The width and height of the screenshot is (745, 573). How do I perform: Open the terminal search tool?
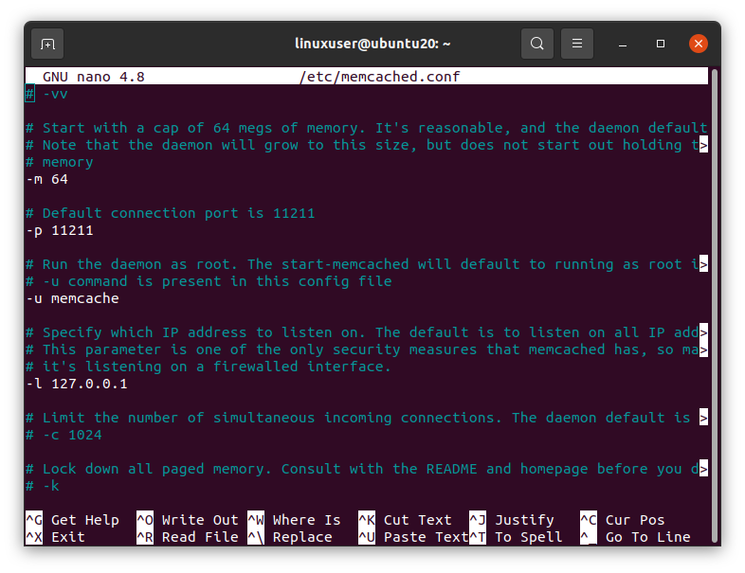[x=536, y=44]
